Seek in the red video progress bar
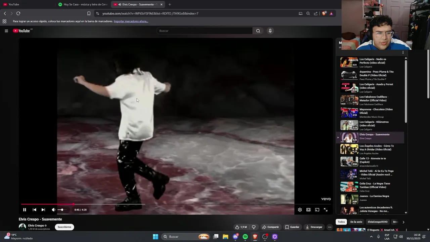 pos(176,204)
